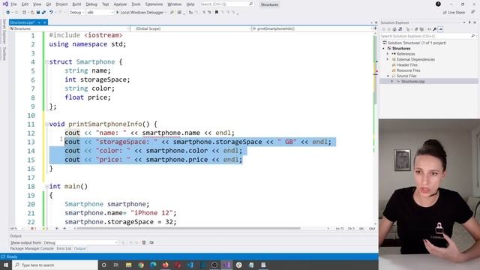Open the Structures project scope dropdown

point(70,28)
